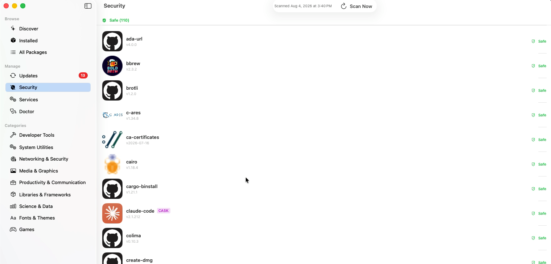The width and height of the screenshot is (551, 264).
Task: Click the cairo beetle icon
Action: coord(112,164)
